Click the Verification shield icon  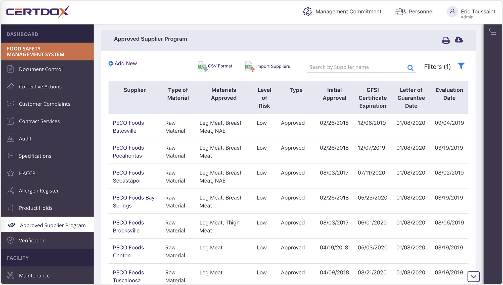tap(11, 240)
